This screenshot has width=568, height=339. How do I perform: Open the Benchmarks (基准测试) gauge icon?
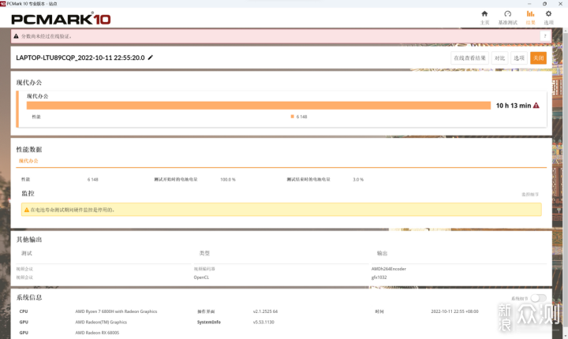507,14
